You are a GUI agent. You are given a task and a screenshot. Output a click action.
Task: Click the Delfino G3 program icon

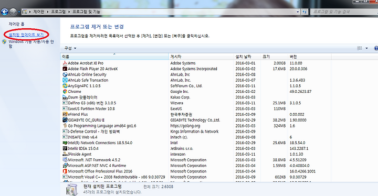(x=65, y=103)
